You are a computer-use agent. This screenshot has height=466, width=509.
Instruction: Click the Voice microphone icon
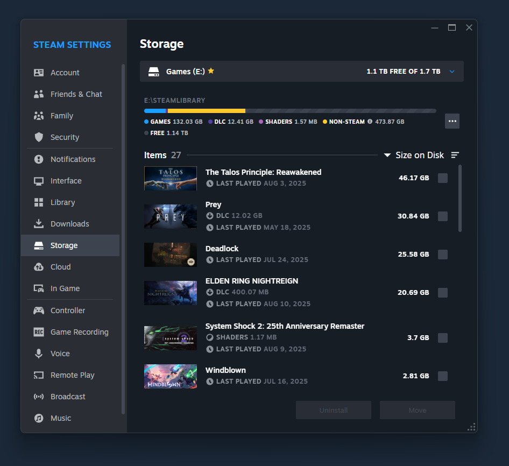[39, 354]
